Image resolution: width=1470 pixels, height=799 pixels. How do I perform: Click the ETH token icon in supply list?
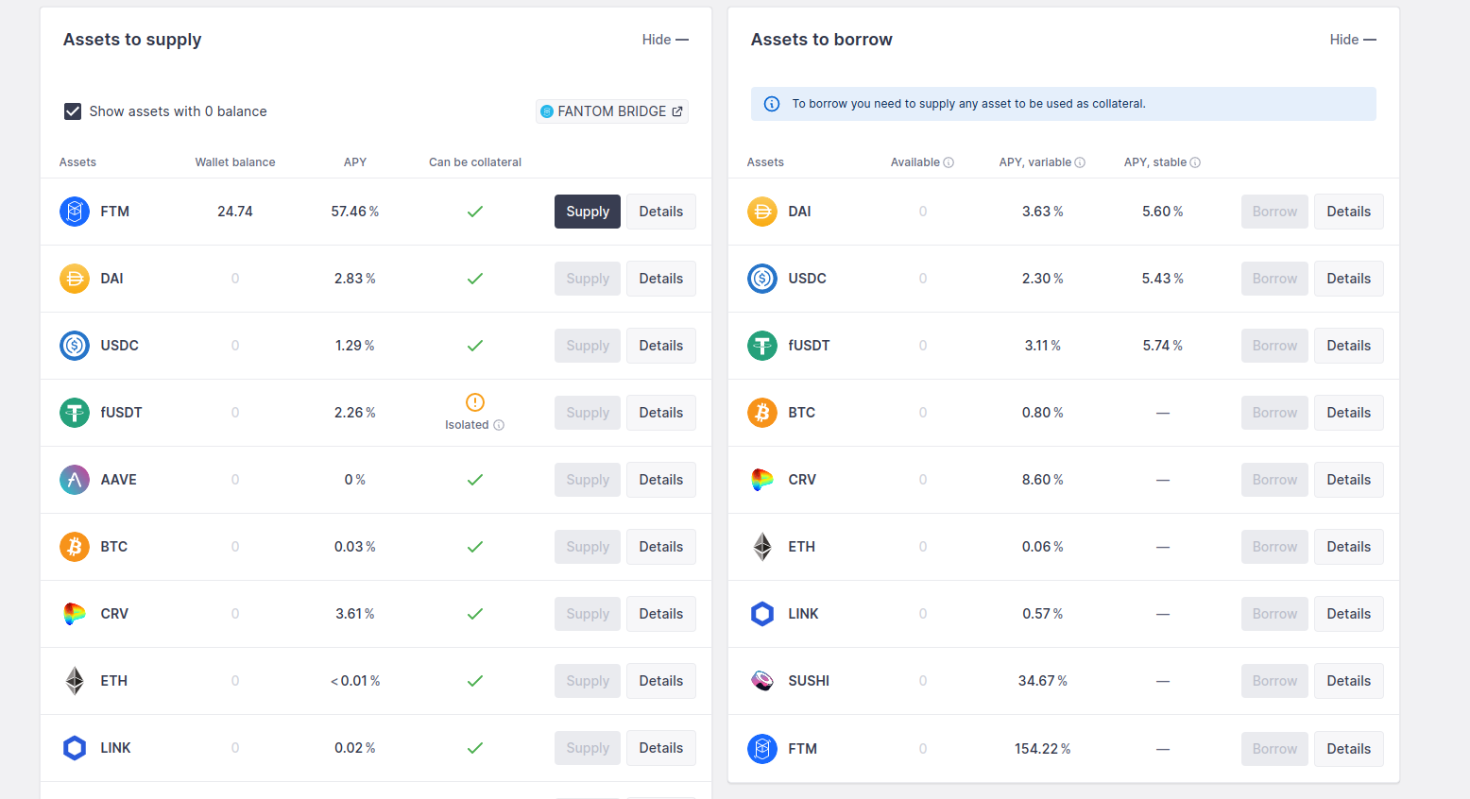point(75,681)
